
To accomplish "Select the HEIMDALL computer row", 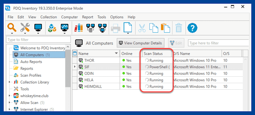I will [x=158, y=87].
